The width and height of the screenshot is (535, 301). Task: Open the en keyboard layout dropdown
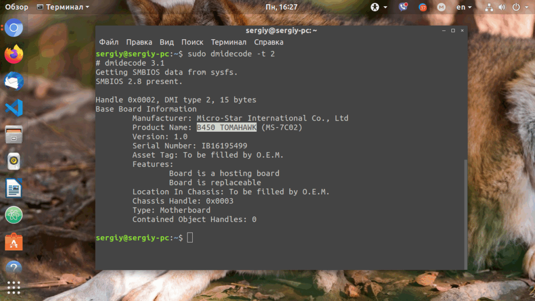click(464, 7)
